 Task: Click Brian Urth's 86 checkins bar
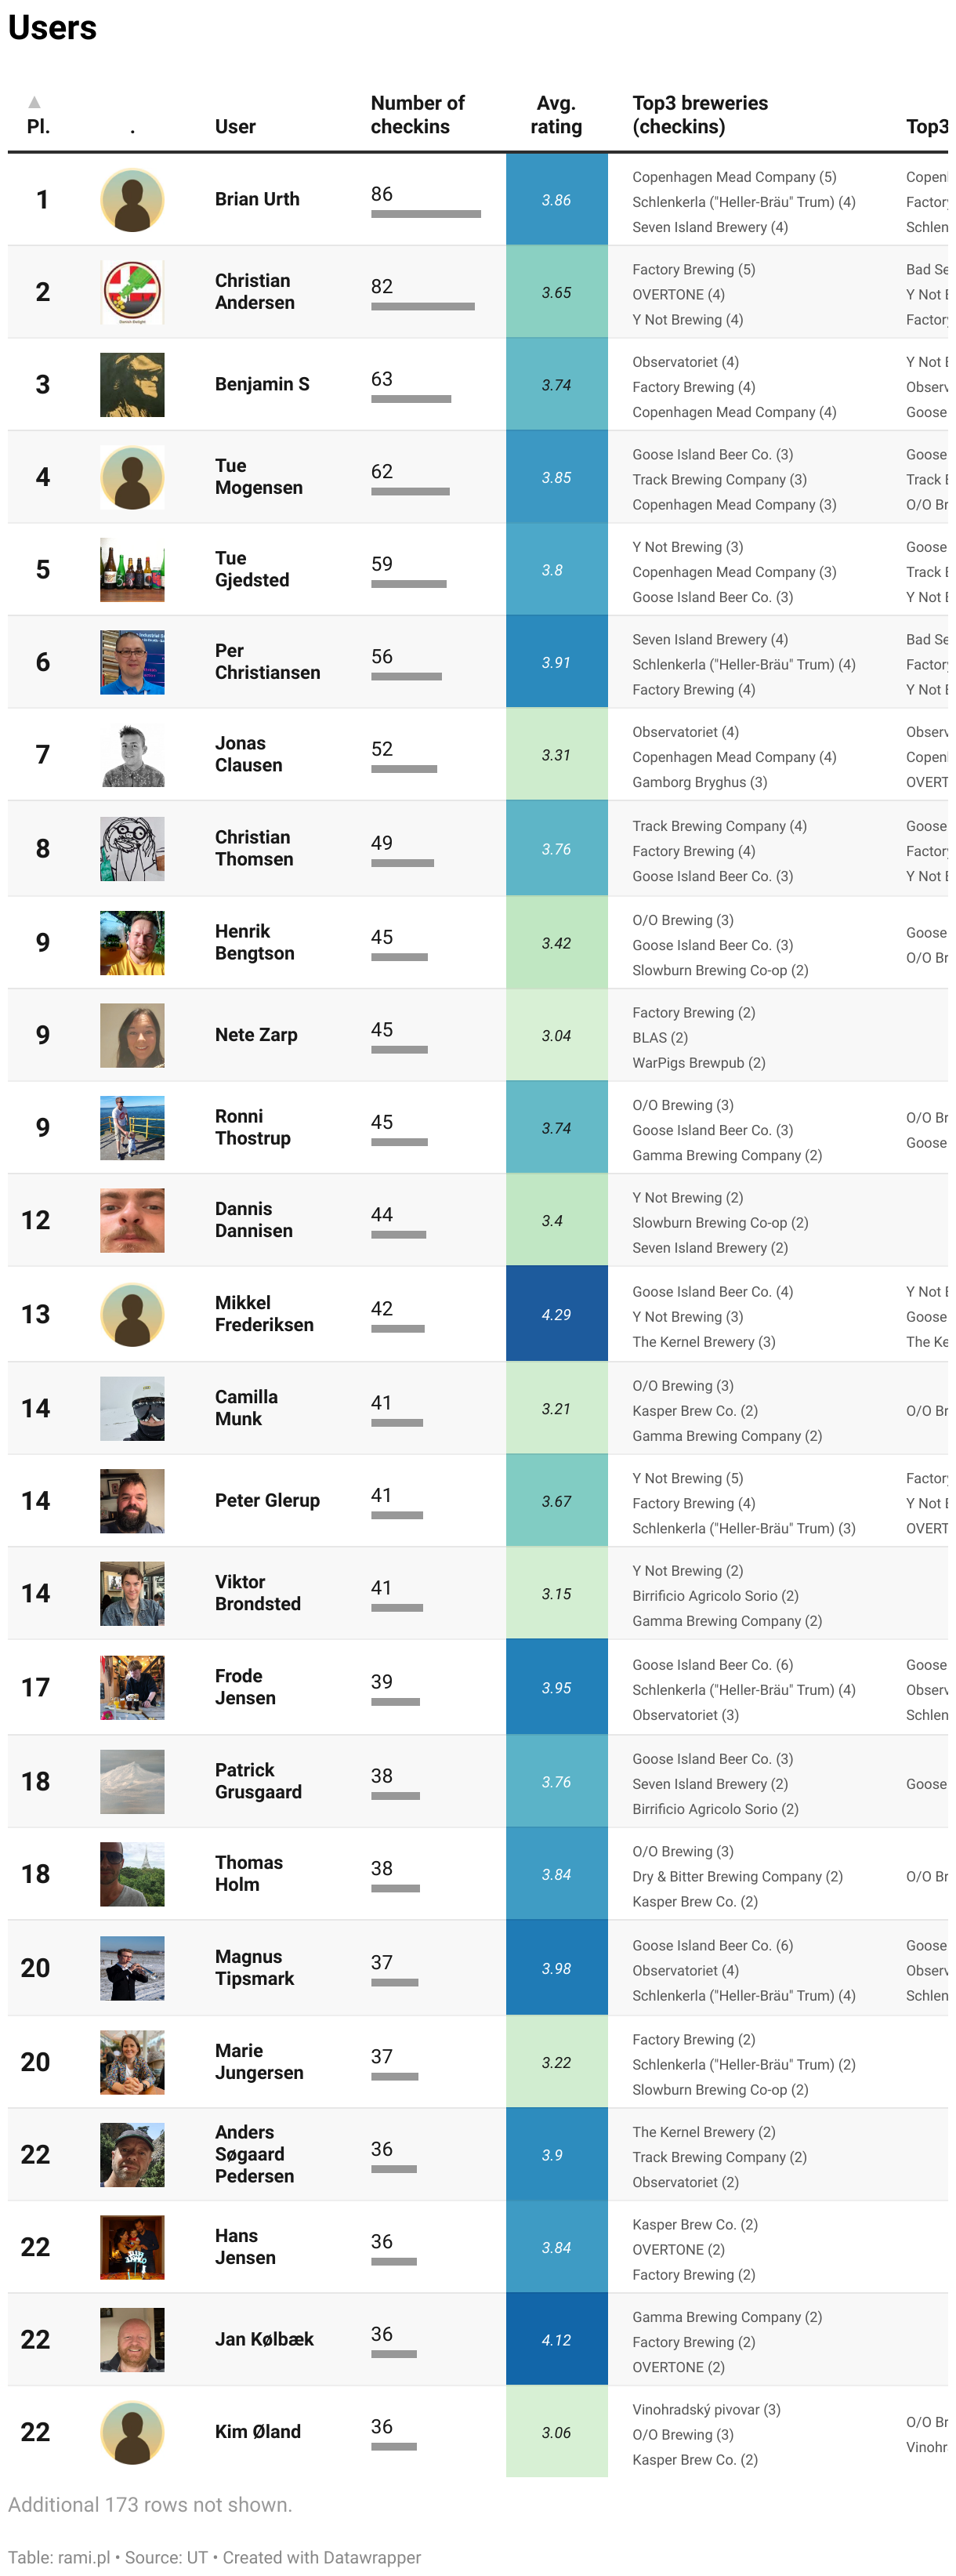click(x=426, y=214)
